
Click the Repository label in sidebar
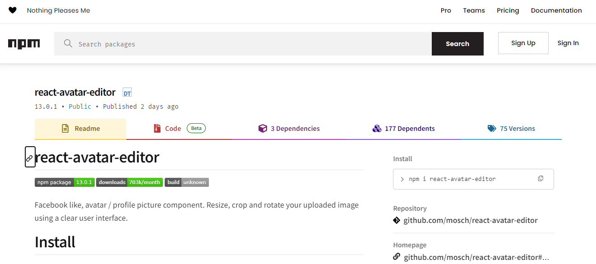(x=410, y=208)
